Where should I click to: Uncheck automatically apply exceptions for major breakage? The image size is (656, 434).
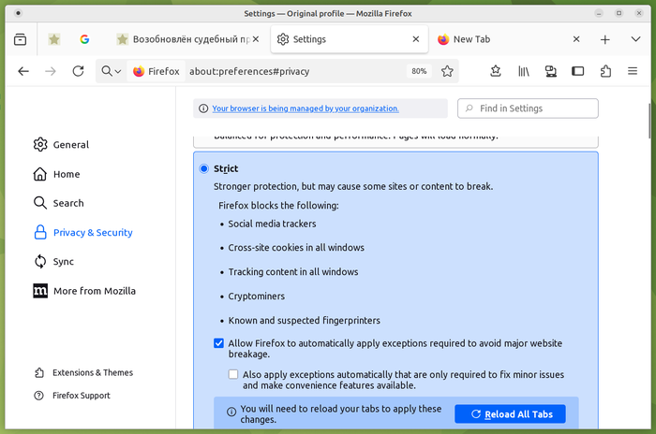(218, 343)
